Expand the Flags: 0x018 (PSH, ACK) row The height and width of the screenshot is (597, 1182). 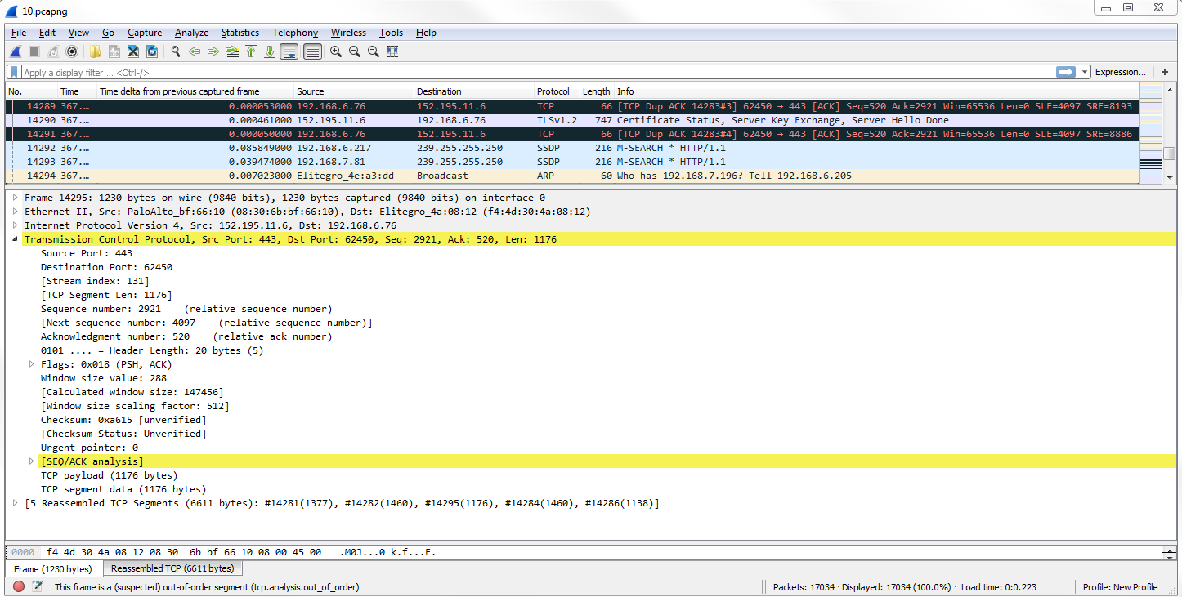pos(32,364)
